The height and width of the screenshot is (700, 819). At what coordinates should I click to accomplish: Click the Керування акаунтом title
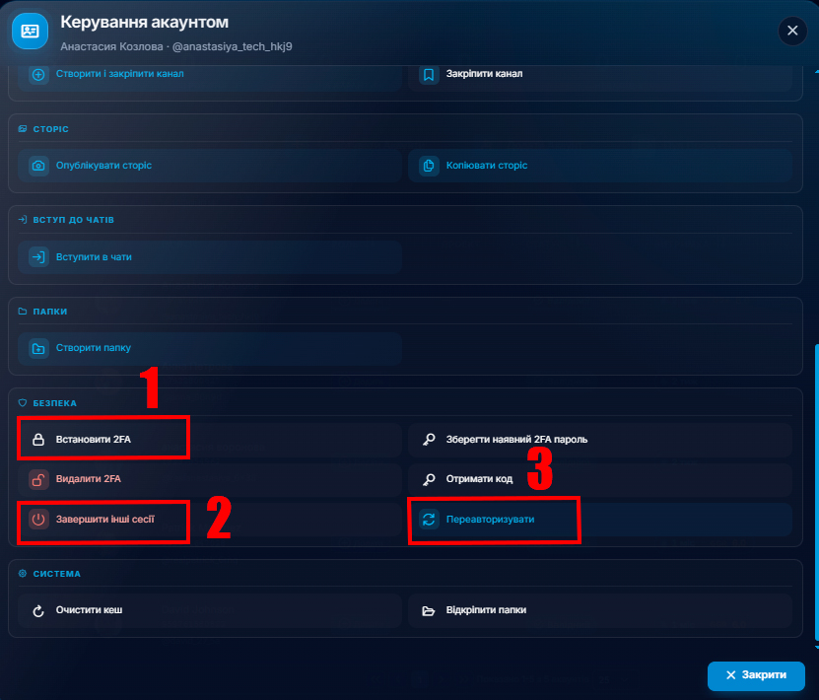point(144,22)
